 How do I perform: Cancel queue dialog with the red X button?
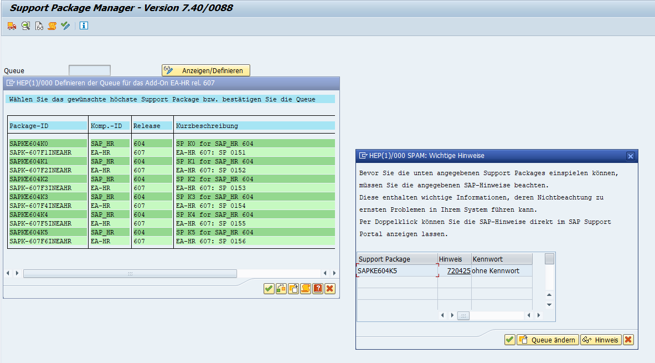[330, 289]
